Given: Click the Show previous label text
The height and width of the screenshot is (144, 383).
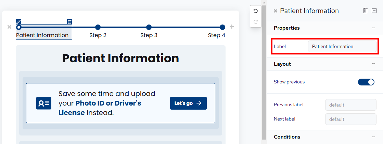Looking at the screenshot, I should [x=289, y=82].
